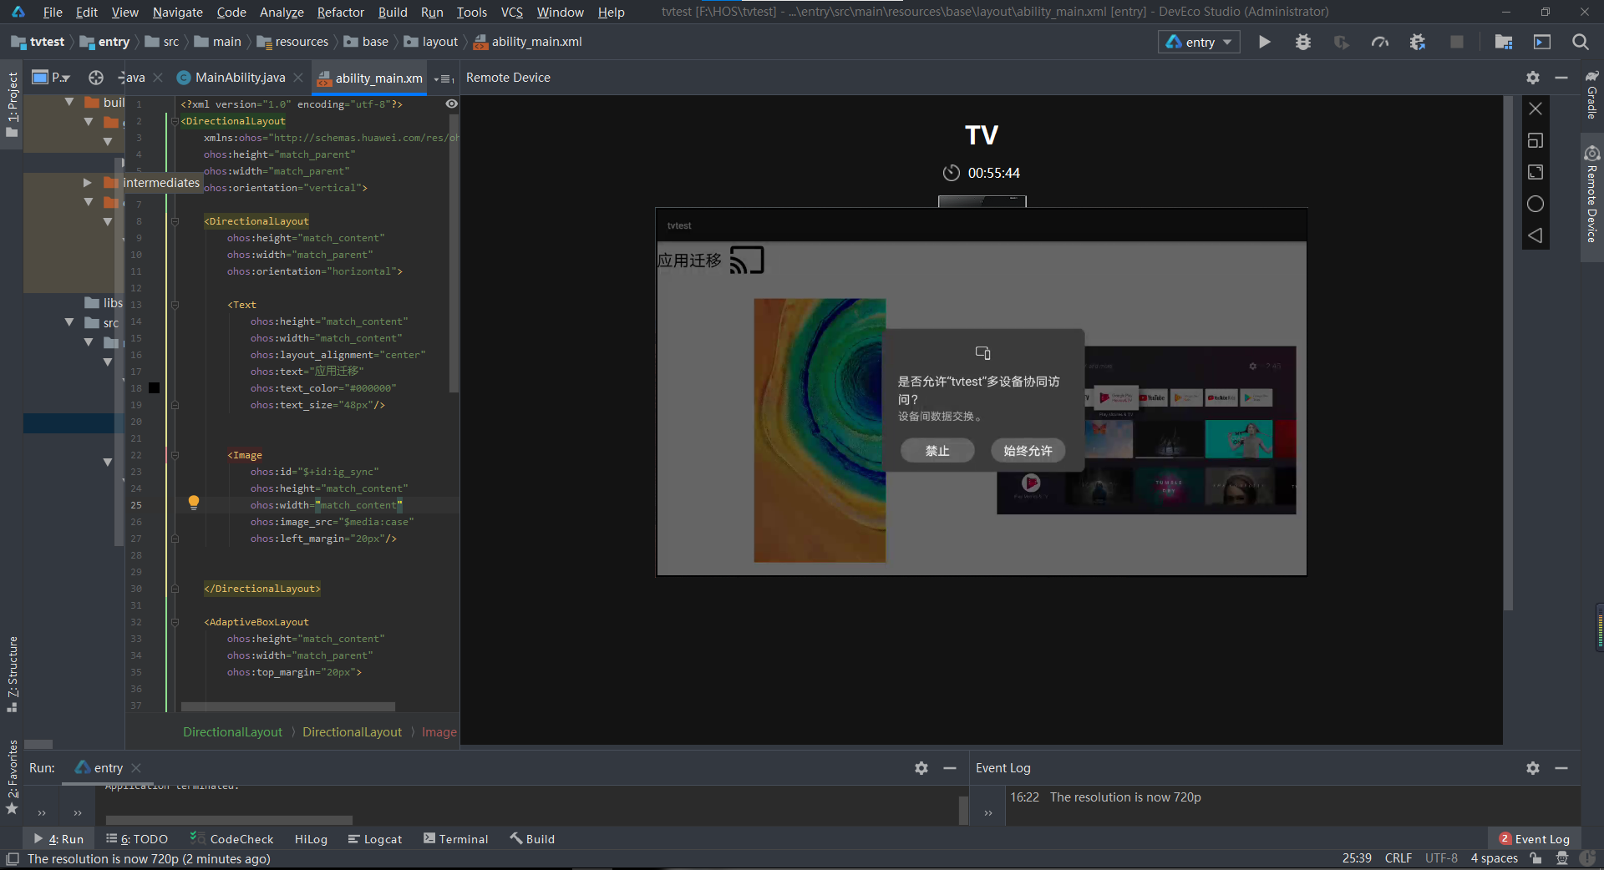Open the profiler gauge icon
Viewport: 1604px width, 870px height.
click(1380, 42)
